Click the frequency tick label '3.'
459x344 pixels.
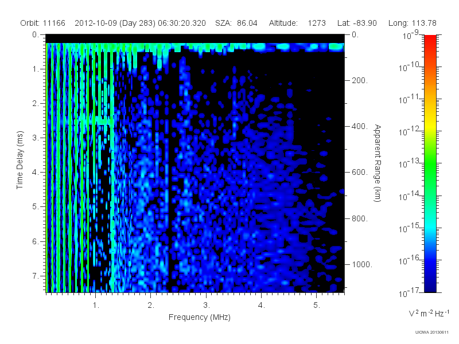207,306
